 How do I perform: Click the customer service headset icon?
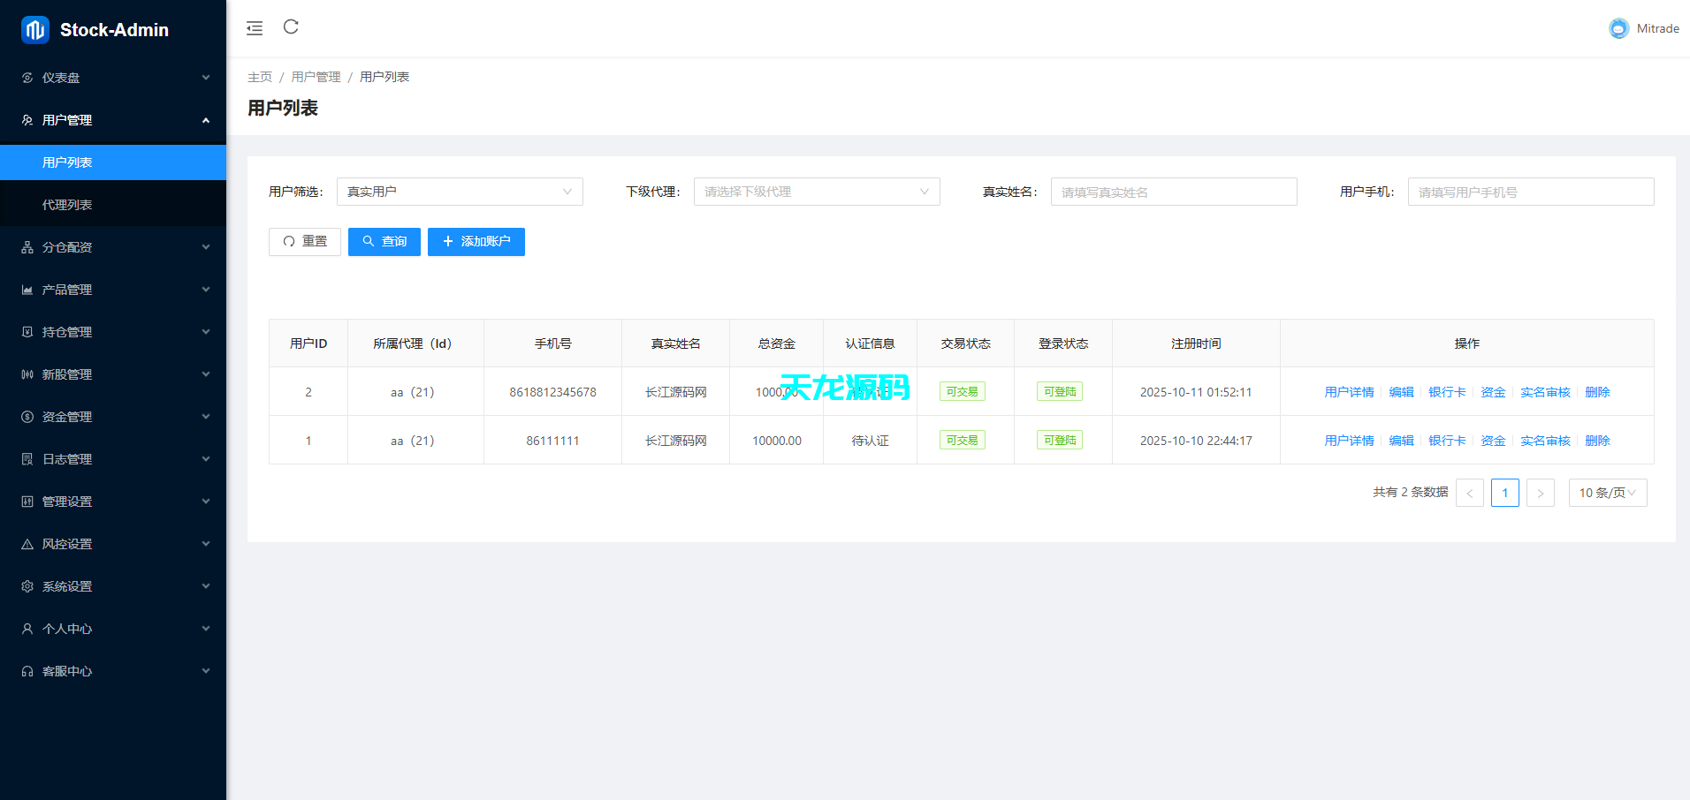[27, 671]
